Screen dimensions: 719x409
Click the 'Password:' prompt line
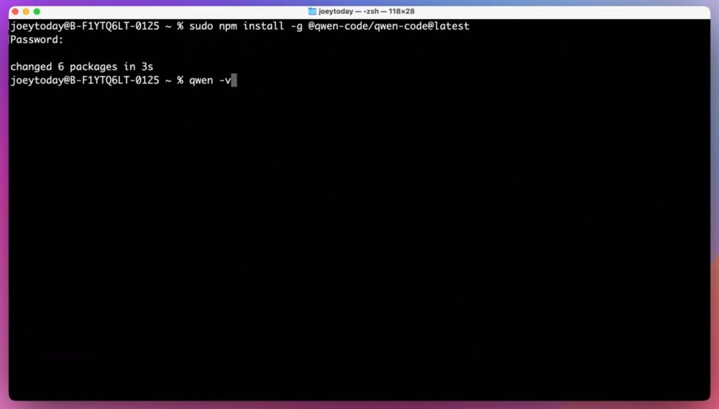37,39
